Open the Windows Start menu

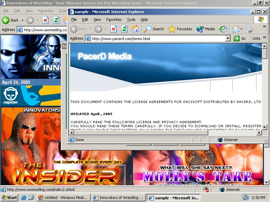click(x=9, y=198)
